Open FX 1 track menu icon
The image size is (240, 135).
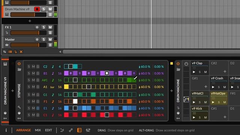[x=50, y=33]
